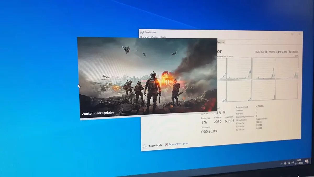314x177 pixels.
Task: Click the top-right CPU core graph
Action: click(x=287, y=68)
